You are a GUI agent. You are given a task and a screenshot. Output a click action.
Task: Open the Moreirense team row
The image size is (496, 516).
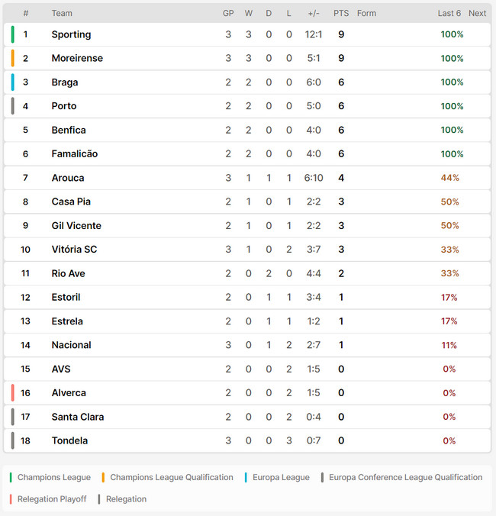[x=247, y=58]
